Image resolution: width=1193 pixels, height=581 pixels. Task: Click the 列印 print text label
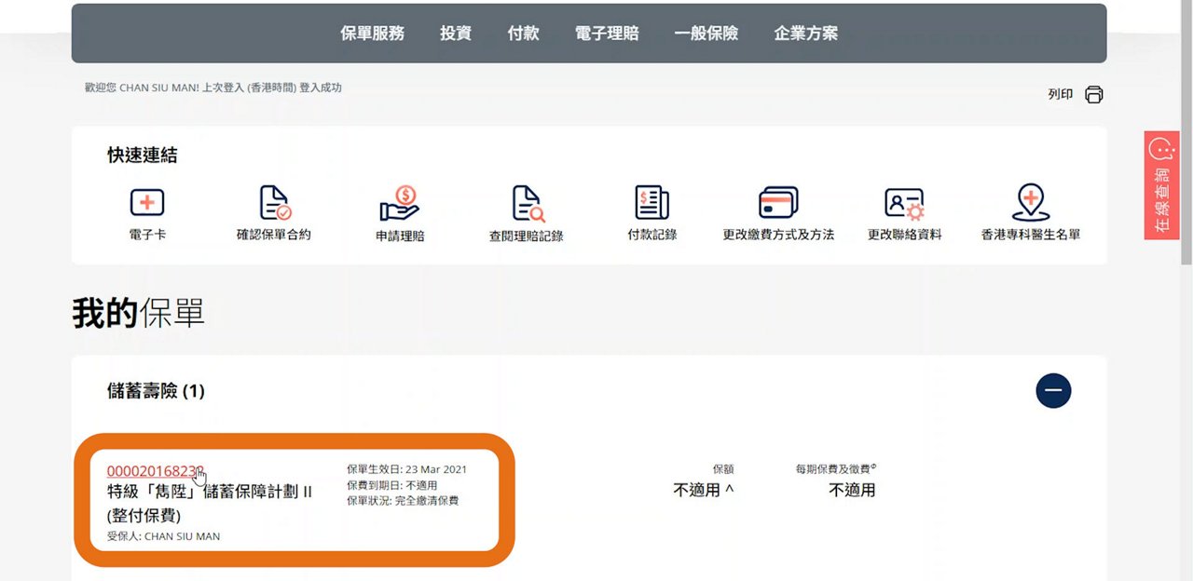[x=1061, y=95]
